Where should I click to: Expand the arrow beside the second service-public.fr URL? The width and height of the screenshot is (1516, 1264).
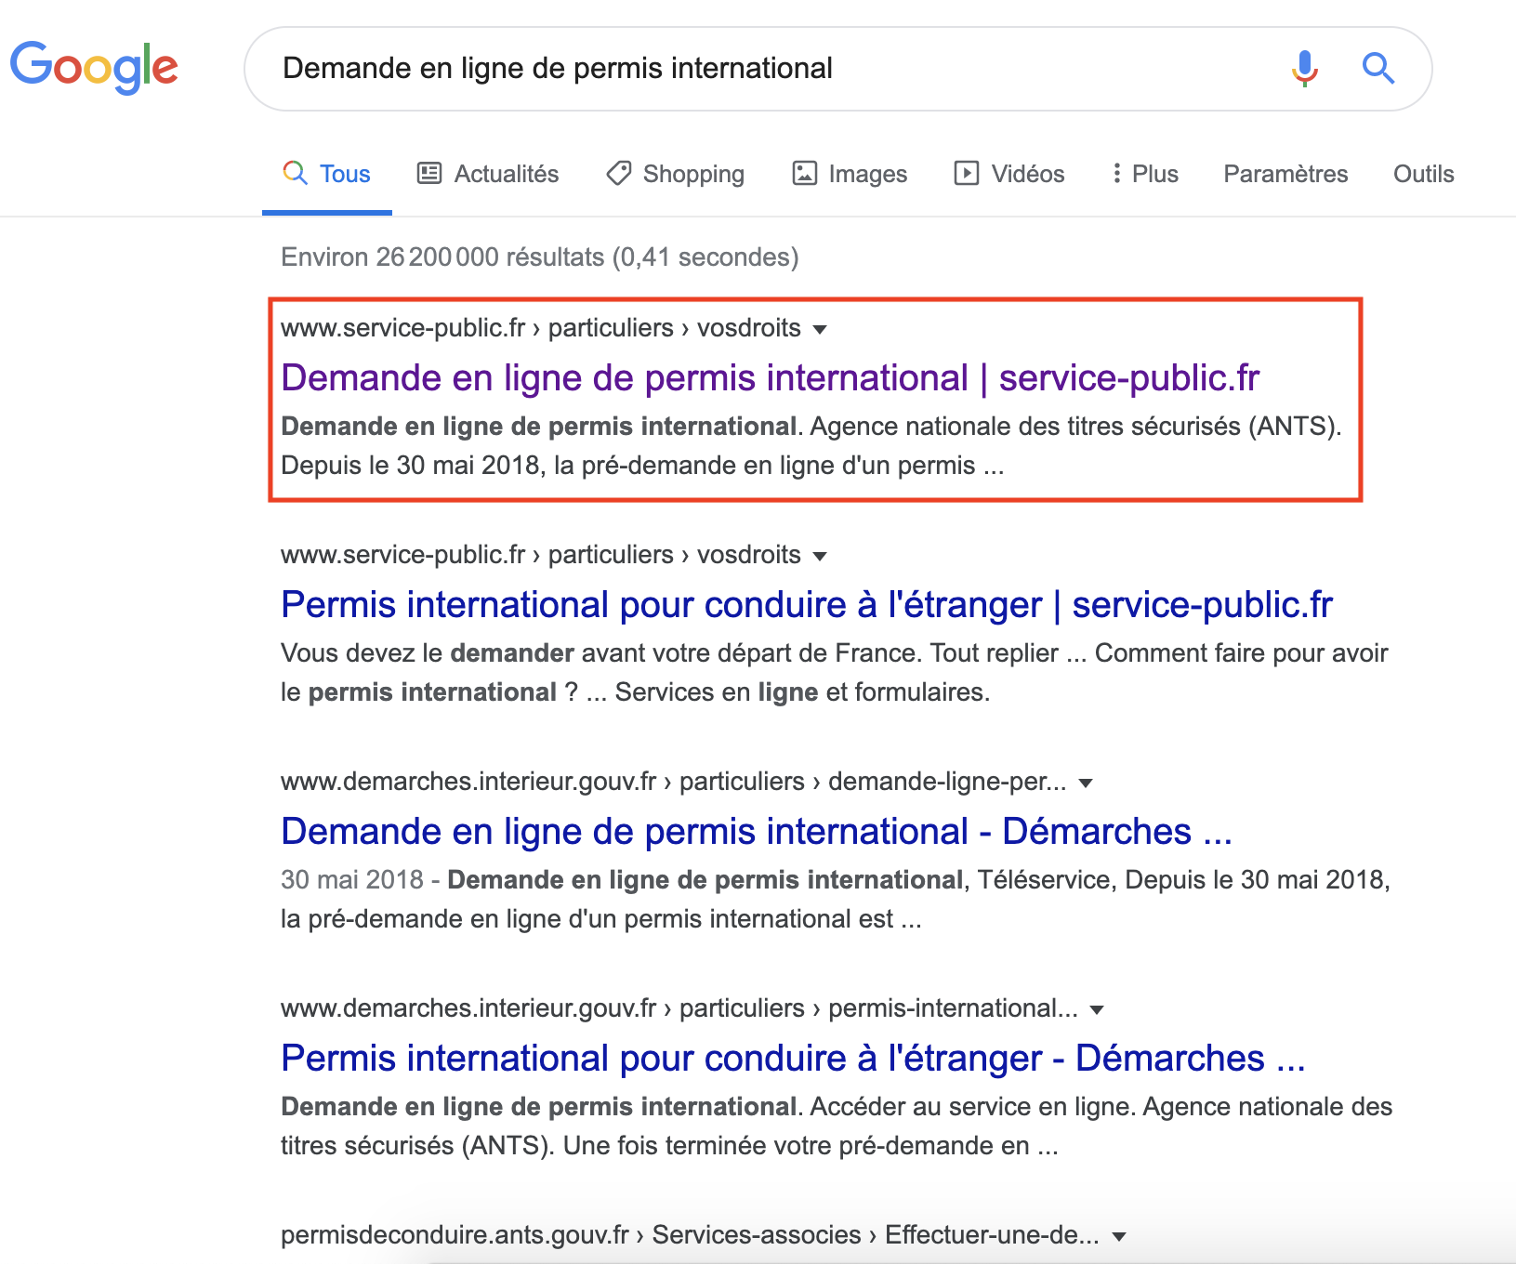(x=820, y=556)
